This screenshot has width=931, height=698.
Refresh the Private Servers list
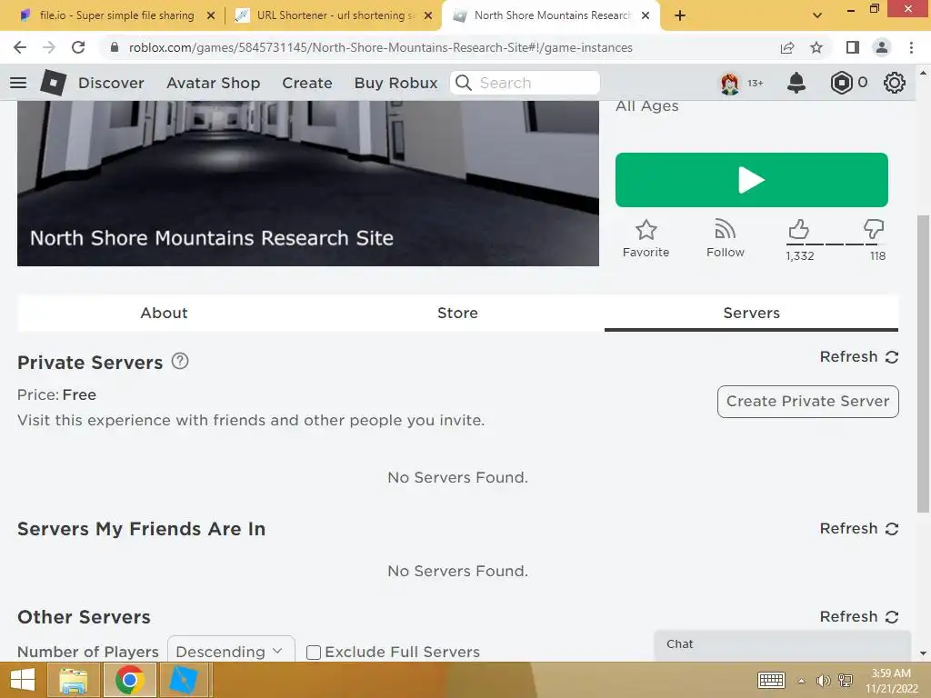[x=858, y=356]
